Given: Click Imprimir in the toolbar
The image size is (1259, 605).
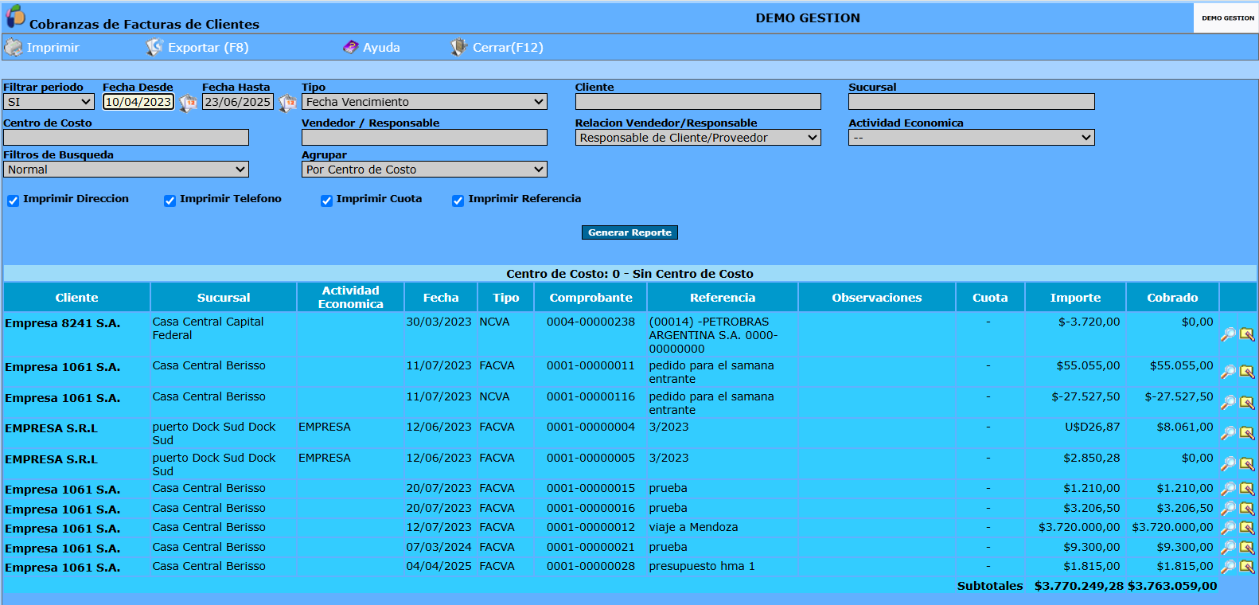Looking at the screenshot, I should point(42,48).
